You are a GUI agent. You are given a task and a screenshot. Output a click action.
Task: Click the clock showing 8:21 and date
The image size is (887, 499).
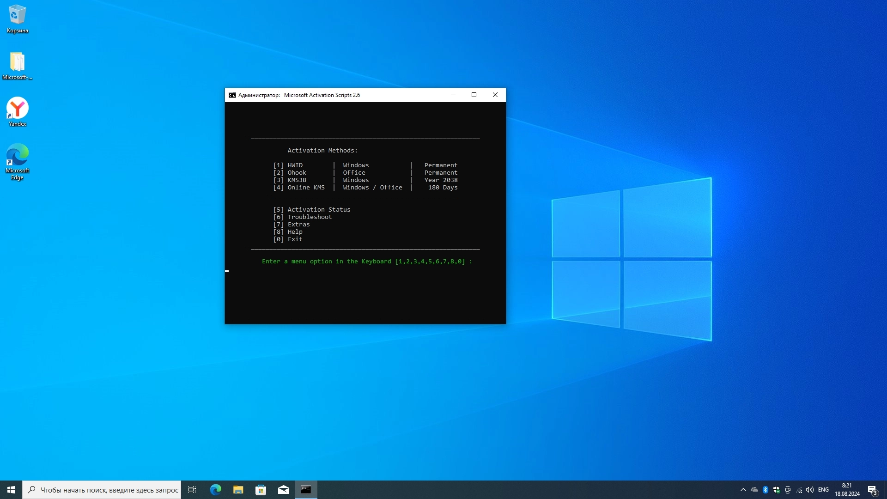coord(847,490)
